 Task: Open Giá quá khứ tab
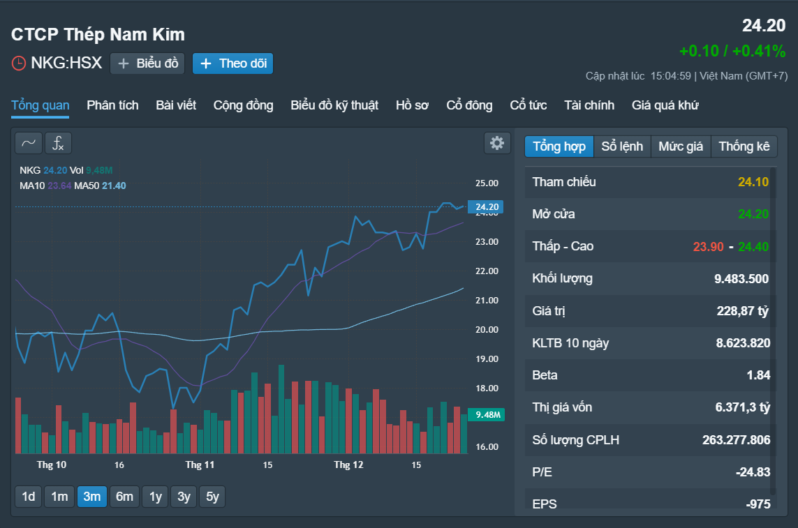[x=665, y=105]
